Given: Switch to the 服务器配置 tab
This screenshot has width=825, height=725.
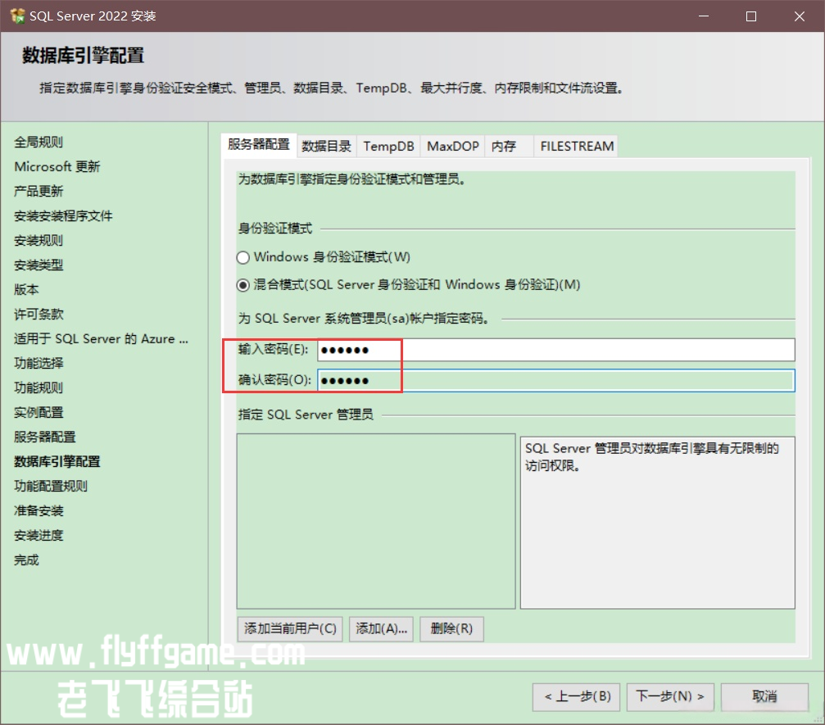Looking at the screenshot, I should click(x=259, y=145).
